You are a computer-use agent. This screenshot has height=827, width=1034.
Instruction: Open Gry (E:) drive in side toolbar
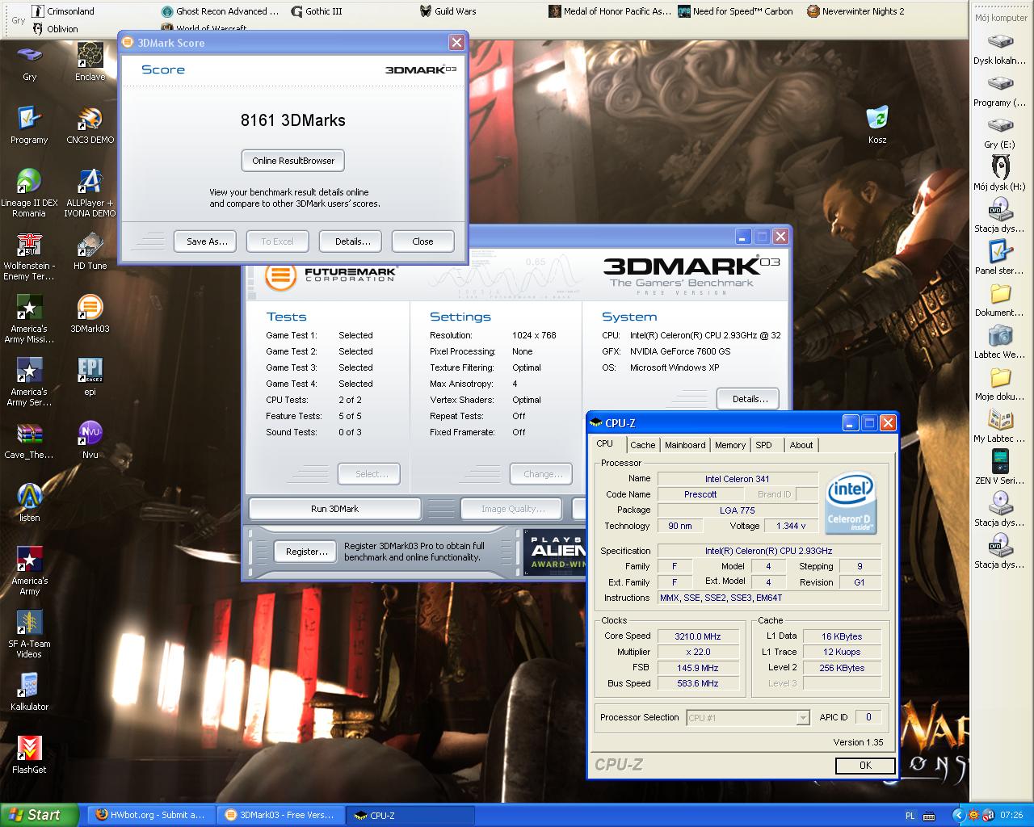pos(1000,132)
